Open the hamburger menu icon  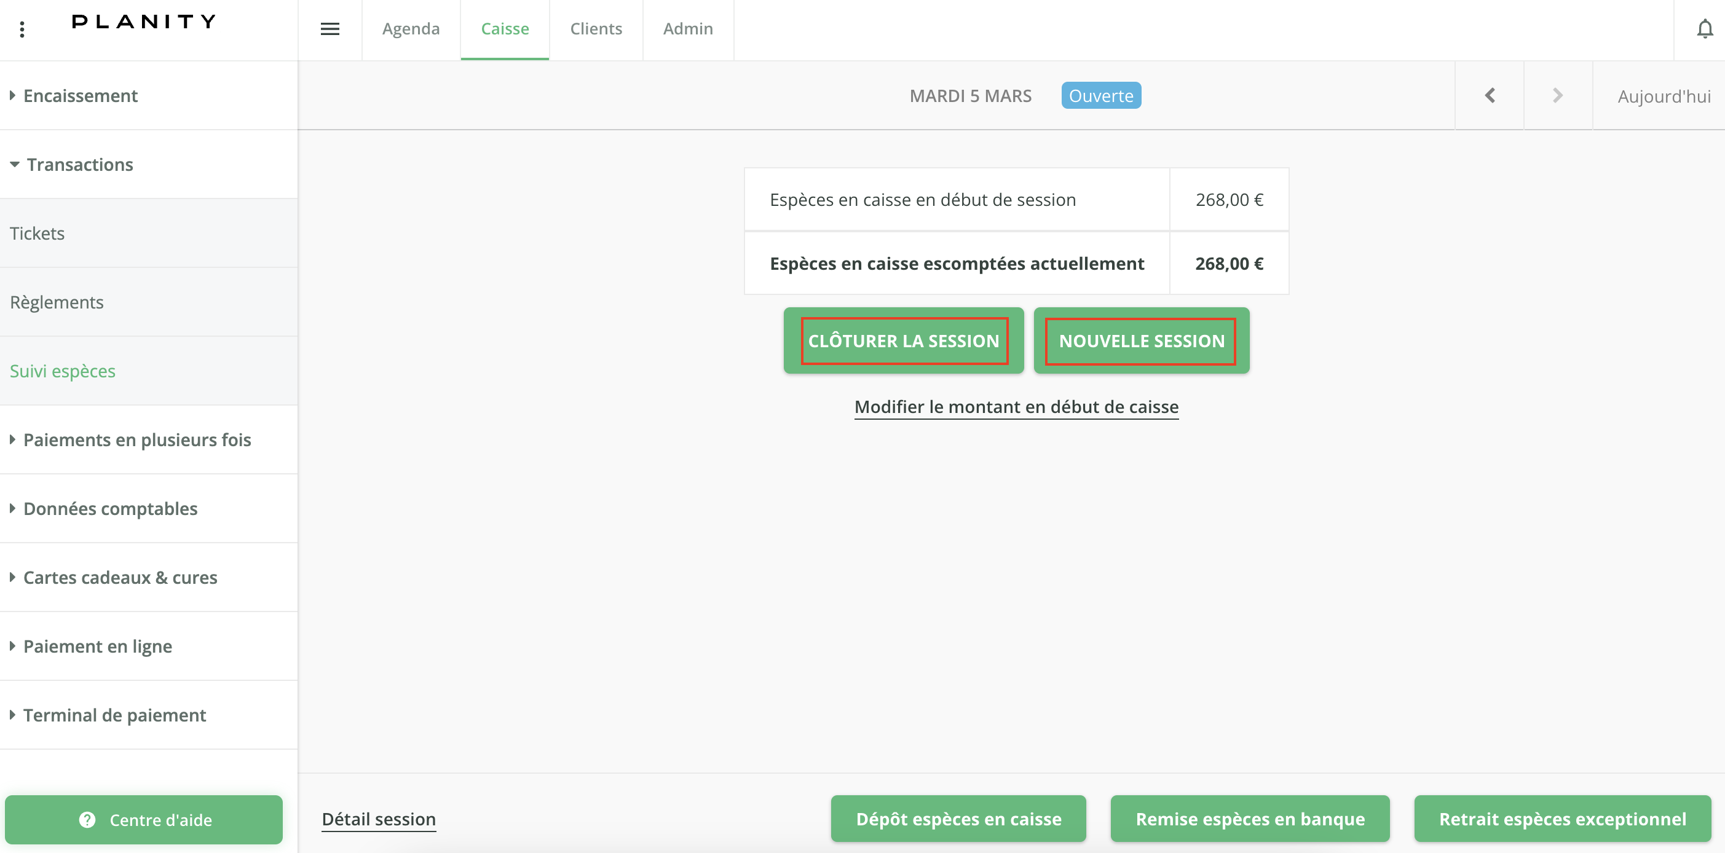tap(330, 29)
